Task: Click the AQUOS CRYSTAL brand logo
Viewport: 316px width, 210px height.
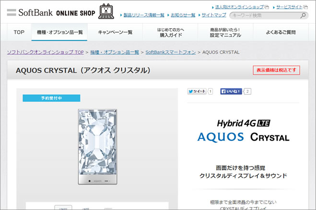Action: point(243,137)
